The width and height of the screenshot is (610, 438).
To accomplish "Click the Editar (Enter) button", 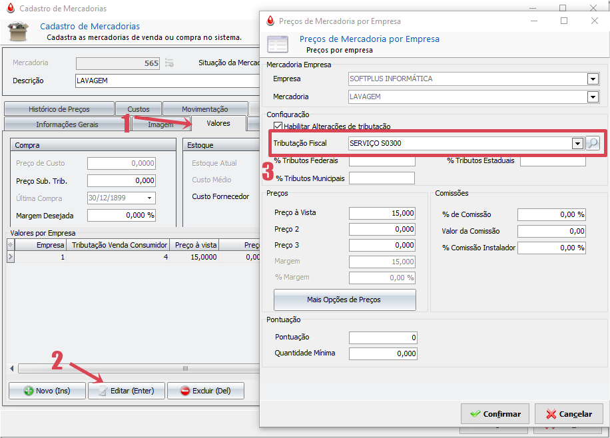I will [127, 391].
